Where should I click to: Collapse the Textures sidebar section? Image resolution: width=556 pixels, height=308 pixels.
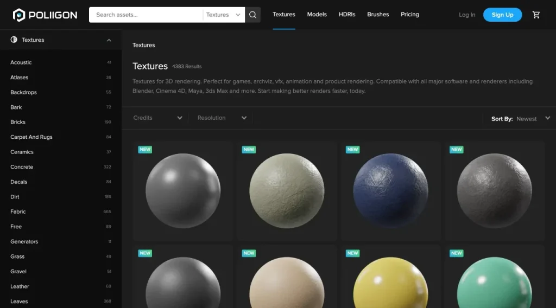(x=109, y=40)
